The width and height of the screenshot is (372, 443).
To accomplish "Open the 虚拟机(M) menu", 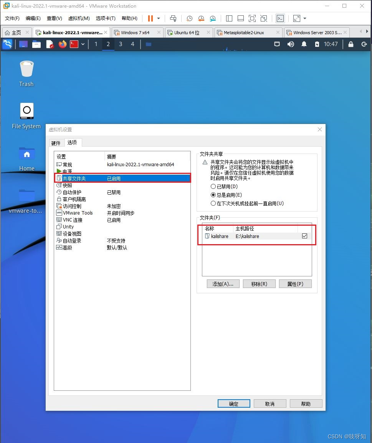I will pos(79,18).
